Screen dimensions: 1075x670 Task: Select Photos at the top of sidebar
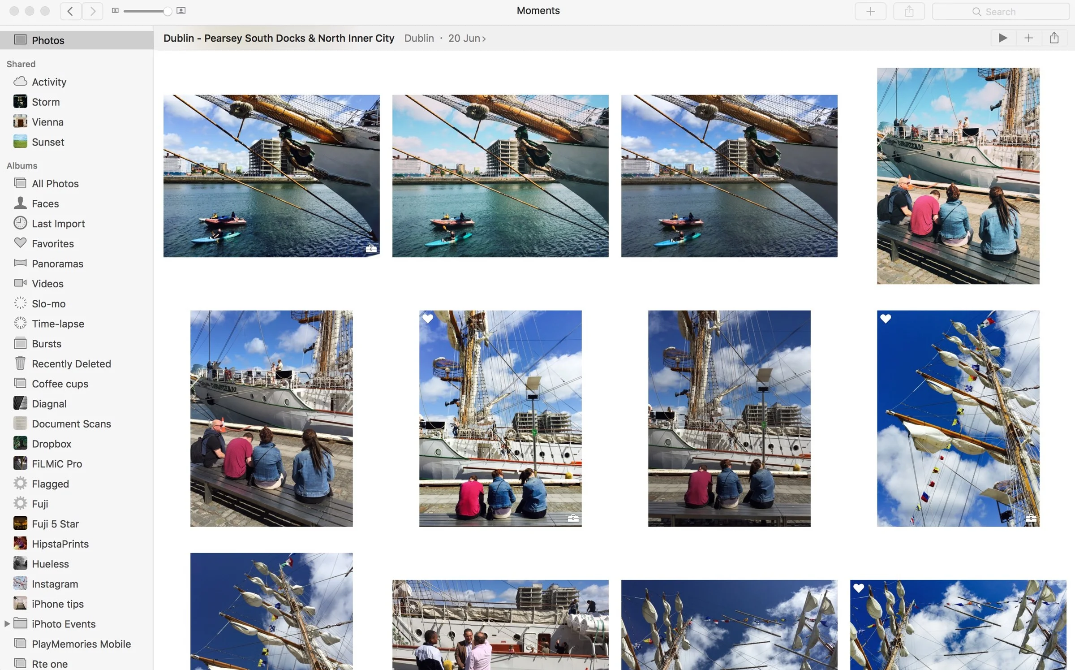click(x=47, y=40)
